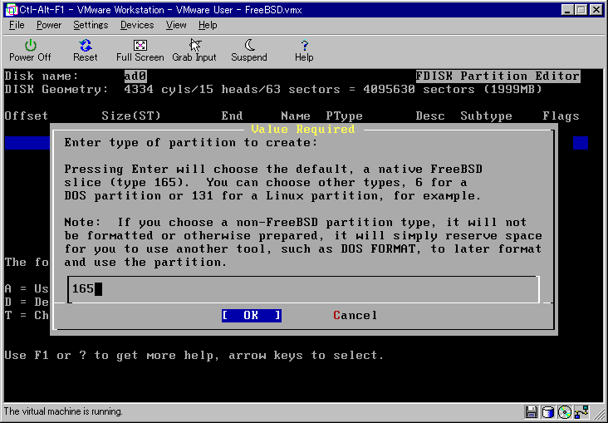
Task: Click Cancel in Value Required dialog
Action: pyautogui.click(x=355, y=316)
